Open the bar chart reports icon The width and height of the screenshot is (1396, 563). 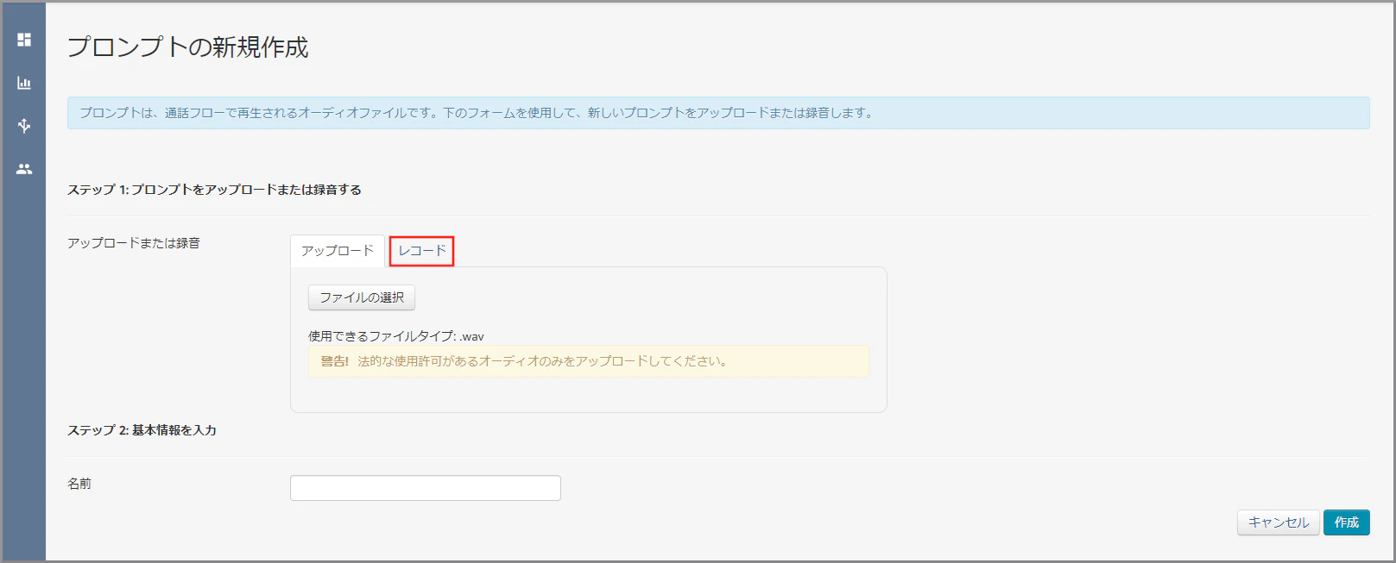coord(24,83)
